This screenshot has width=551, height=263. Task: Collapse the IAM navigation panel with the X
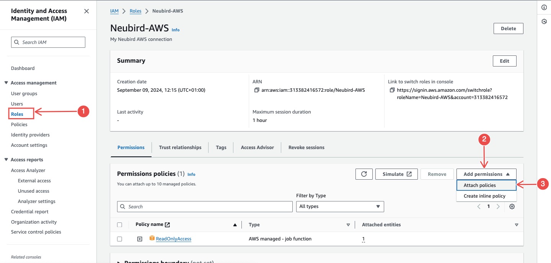pos(86,11)
